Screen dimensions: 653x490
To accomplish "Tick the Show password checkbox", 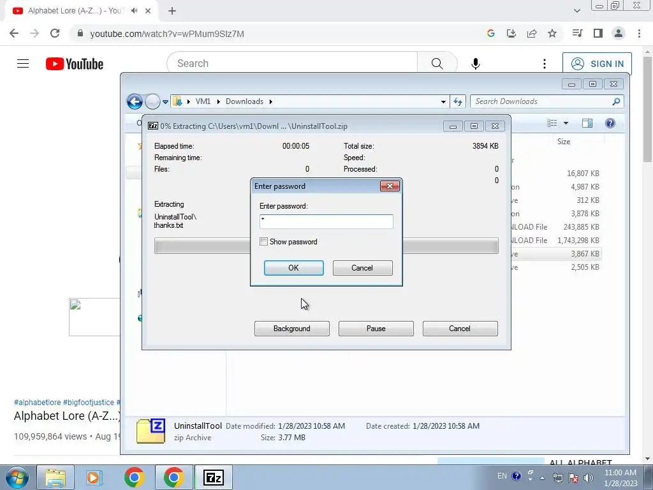I will pyautogui.click(x=263, y=242).
